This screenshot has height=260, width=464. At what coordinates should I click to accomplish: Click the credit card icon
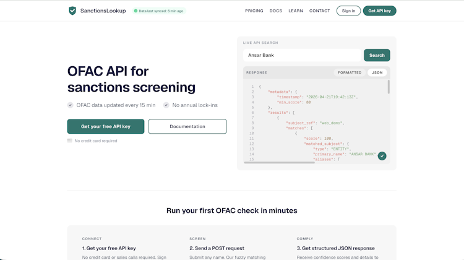pyautogui.click(x=69, y=141)
